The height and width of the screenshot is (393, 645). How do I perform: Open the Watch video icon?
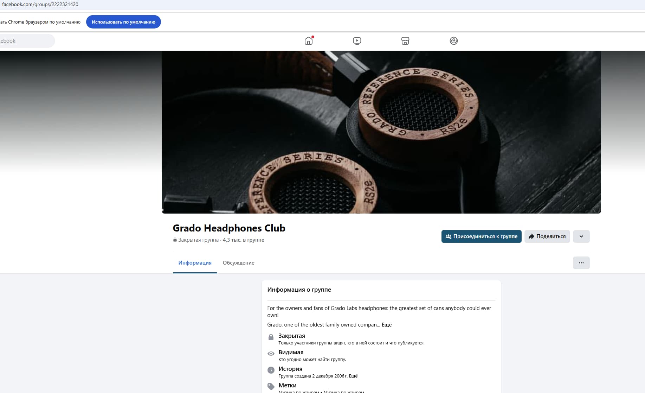(357, 41)
